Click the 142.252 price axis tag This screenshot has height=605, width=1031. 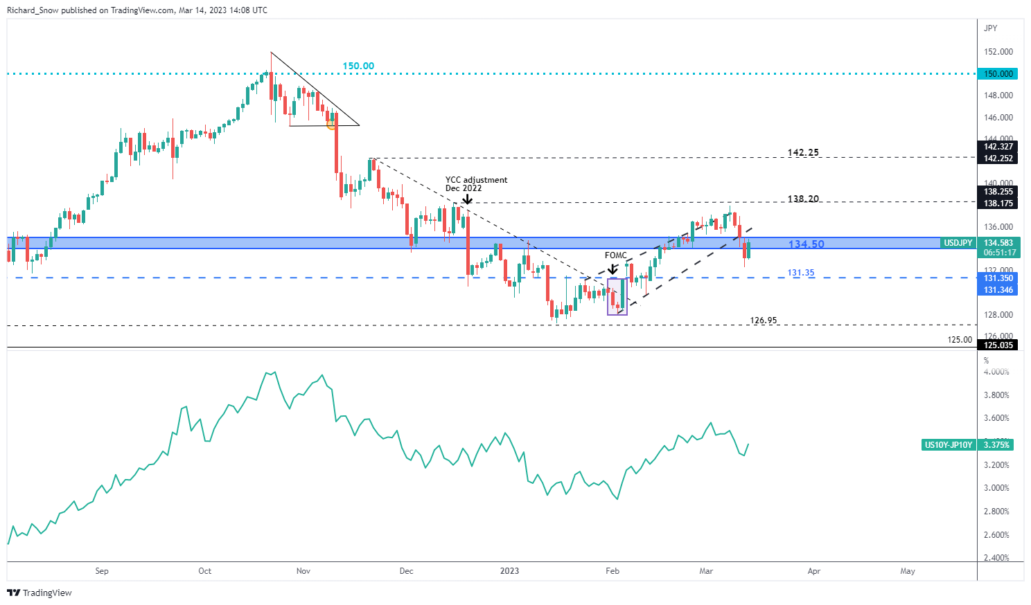(x=998, y=158)
